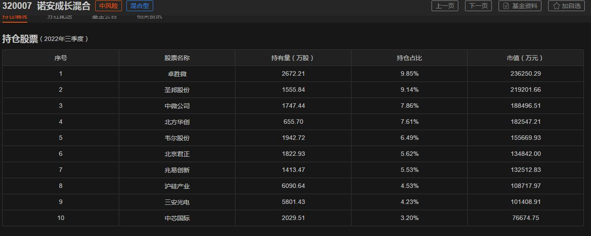Open the 韦尔股份 stock entry
Image resolution: width=591 pixels, height=236 pixels.
(x=177, y=138)
